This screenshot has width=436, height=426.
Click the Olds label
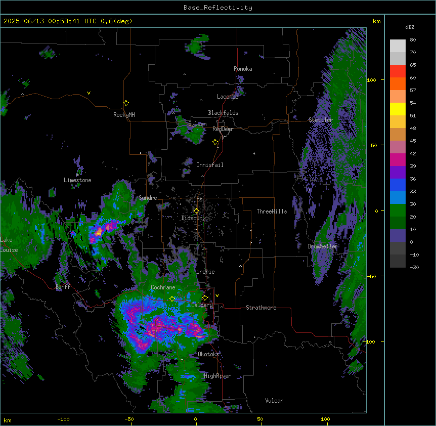(x=196, y=199)
